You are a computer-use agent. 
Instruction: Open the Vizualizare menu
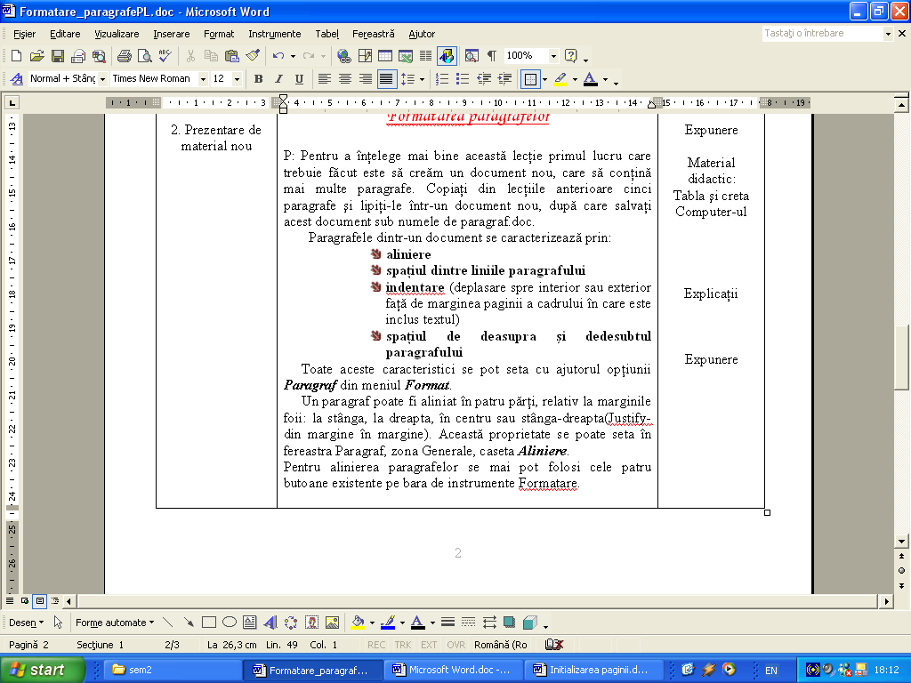[117, 34]
